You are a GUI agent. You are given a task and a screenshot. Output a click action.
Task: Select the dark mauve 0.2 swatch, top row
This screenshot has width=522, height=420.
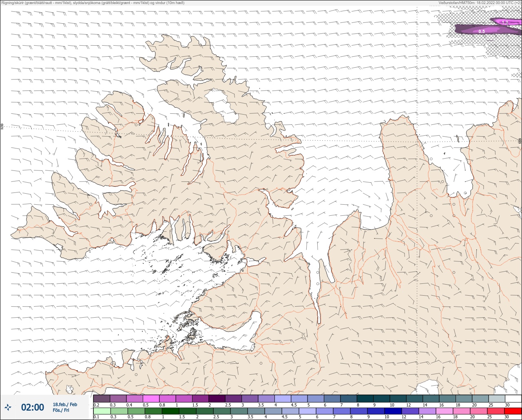point(102,398)
